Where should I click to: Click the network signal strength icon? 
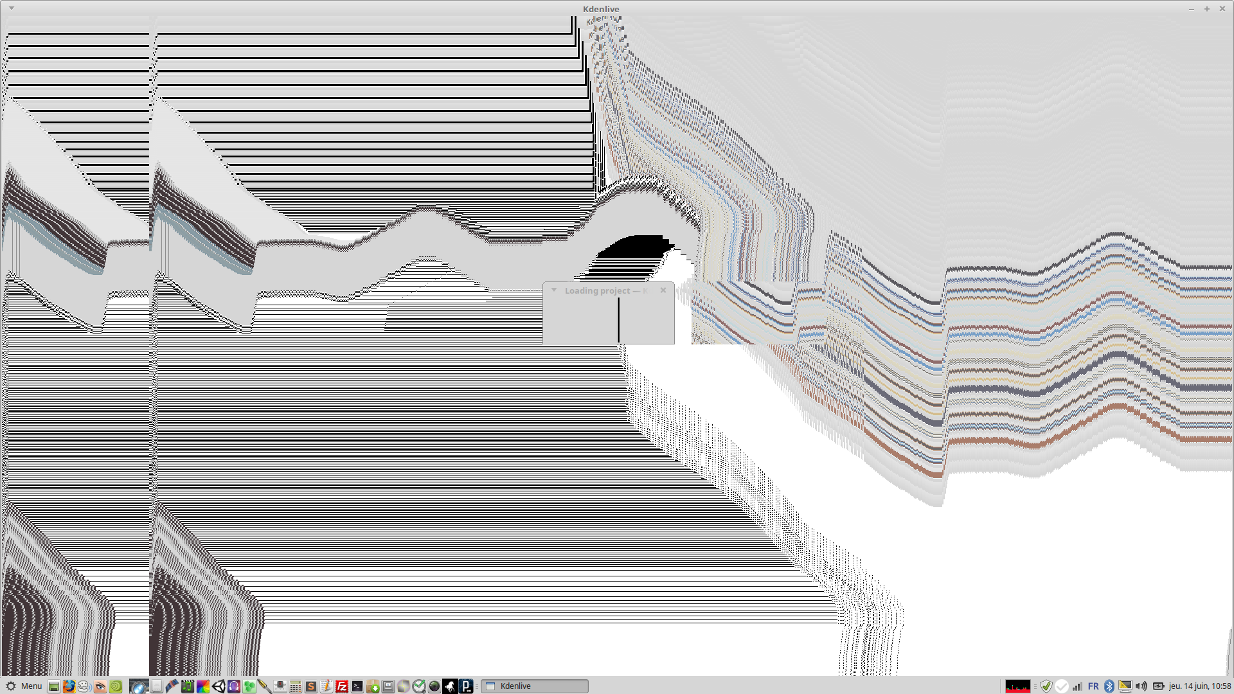[1077, 686]
